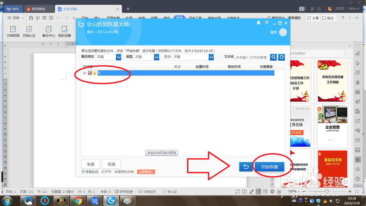The image size is (366, 206).
Task: Close the WPS template side panel
Action: click(x=350, y=45)
